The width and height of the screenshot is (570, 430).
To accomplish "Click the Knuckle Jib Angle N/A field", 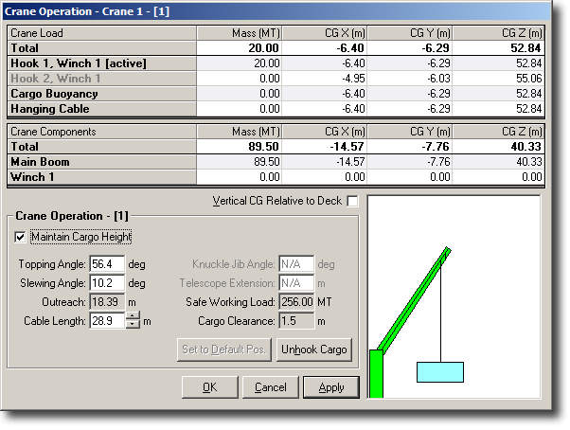I will tap(296, 264).
